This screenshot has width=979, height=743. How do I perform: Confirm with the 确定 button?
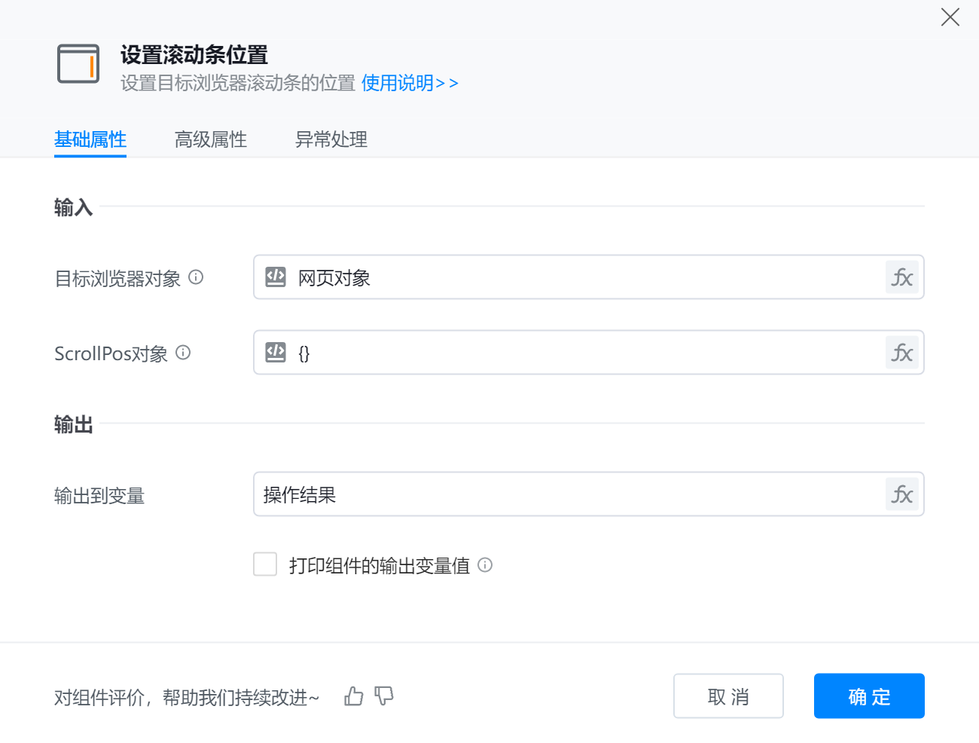coord(869,696)
